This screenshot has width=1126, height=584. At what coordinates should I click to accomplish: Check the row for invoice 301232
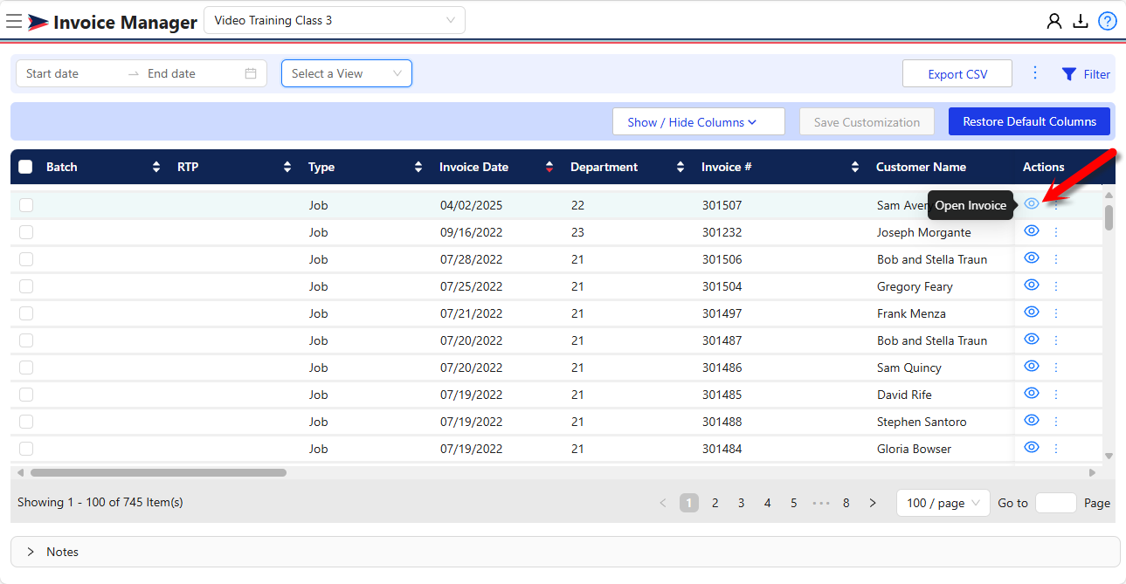(x=26, y=232)
